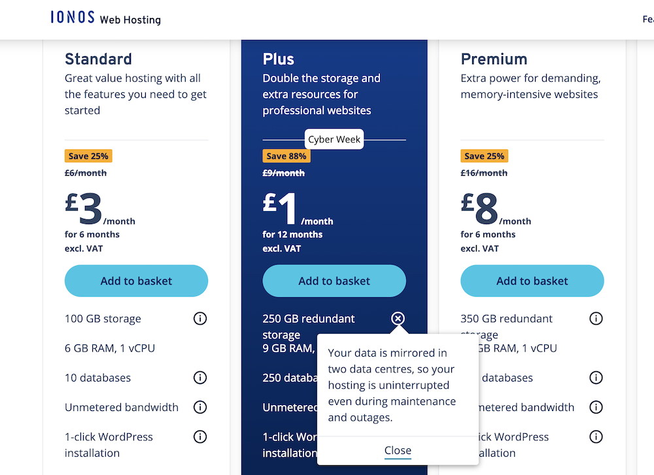
Task: Show Premium 350 GB redundant storage info
Action: pos(596,319)
